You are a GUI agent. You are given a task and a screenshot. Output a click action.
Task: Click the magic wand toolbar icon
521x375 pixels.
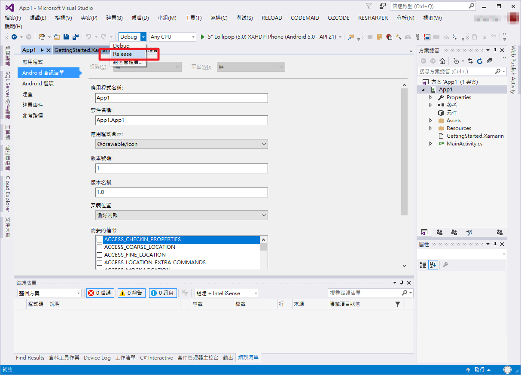coord(399,37)
